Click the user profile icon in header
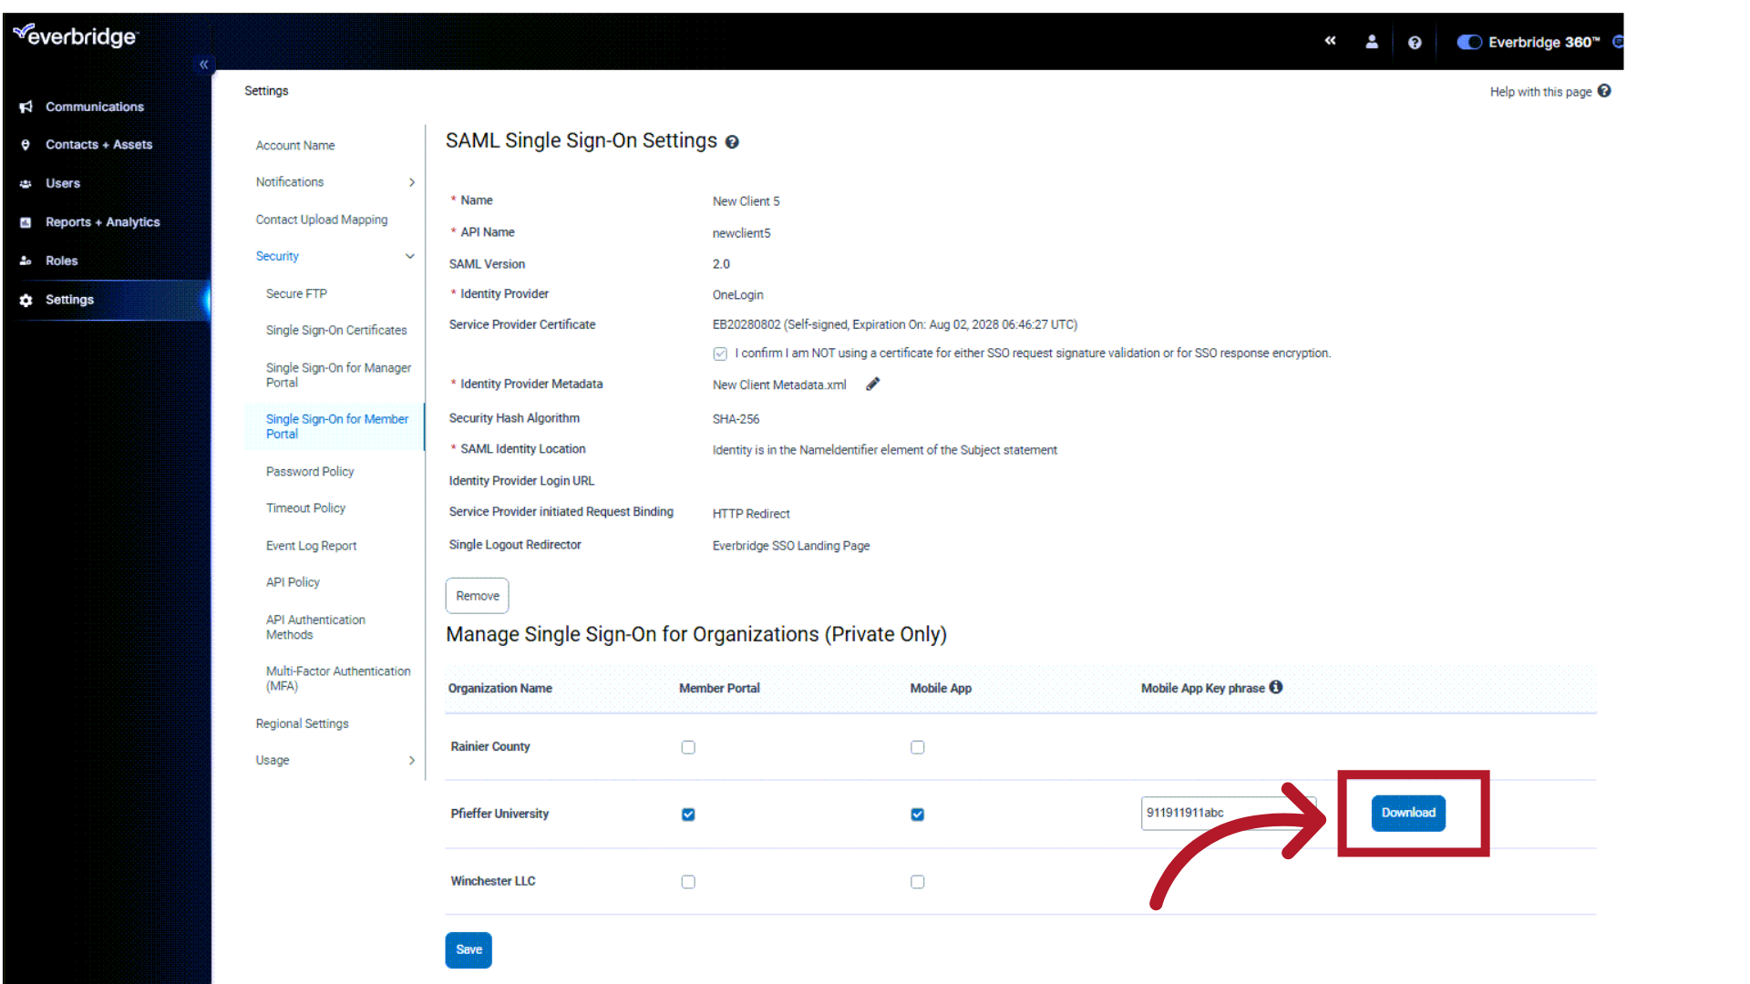The width and height of the screenshot is (1750, 984). pos(1372,42)
